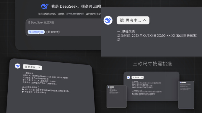Click the globe icon in the 联网搜索 button
202x113 pixels.
pos(49,32)
